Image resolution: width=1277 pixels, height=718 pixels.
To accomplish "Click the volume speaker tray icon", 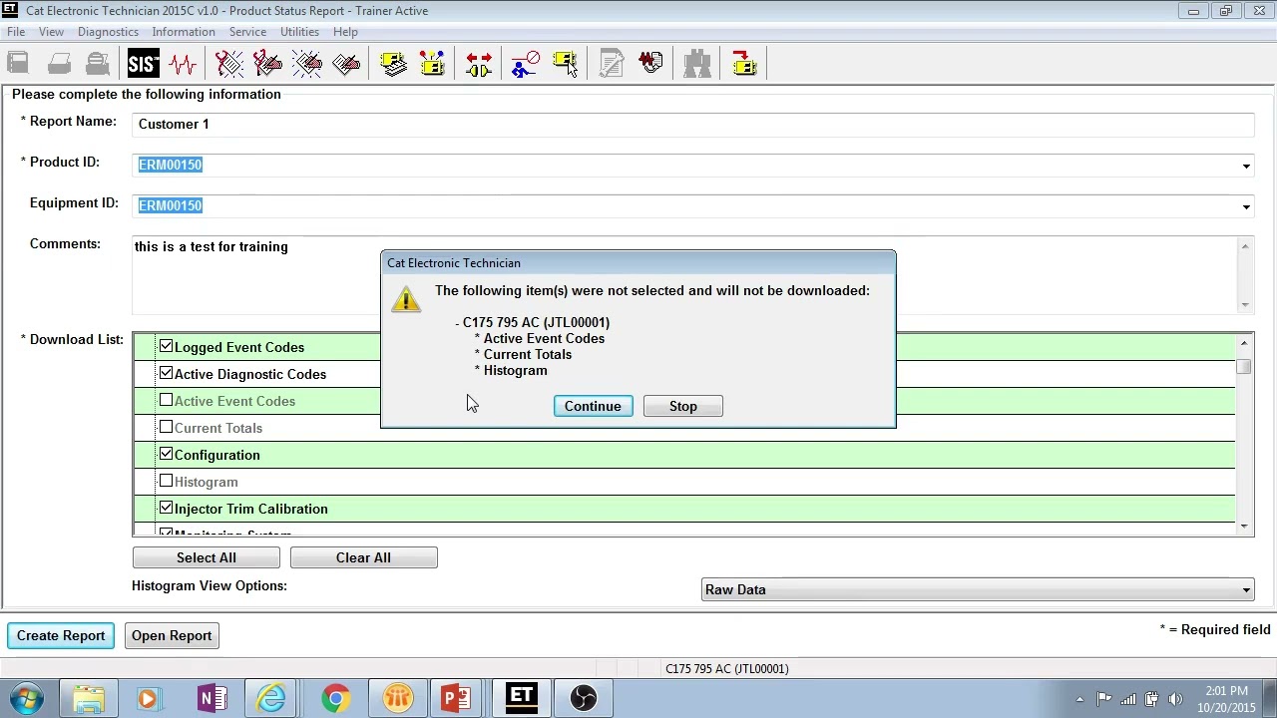I will (x=1175, y=699).
